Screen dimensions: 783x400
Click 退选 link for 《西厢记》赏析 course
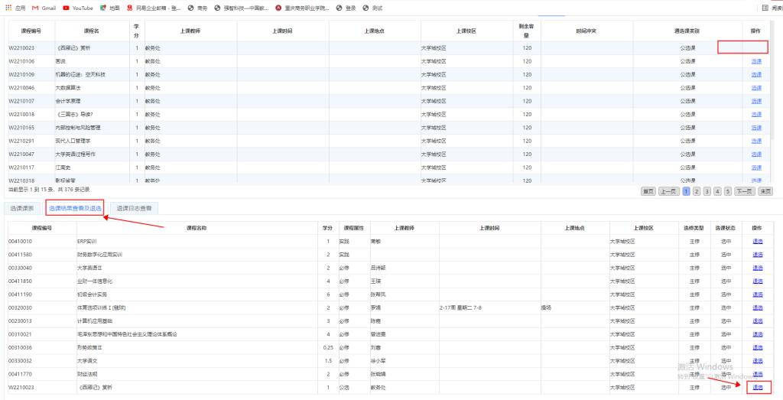757,388
